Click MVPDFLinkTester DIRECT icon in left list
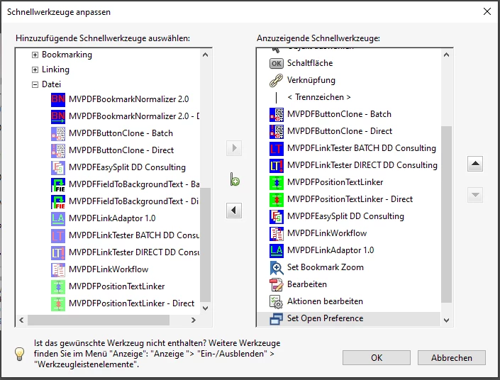 click(x=58, y=252)
